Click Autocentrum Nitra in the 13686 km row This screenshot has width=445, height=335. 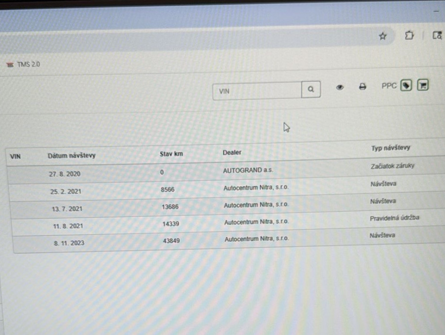(256, 205)
